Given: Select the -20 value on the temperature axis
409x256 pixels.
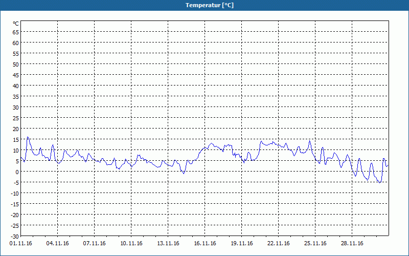Looking at the screenshot, I should click(x=15, y=215).
